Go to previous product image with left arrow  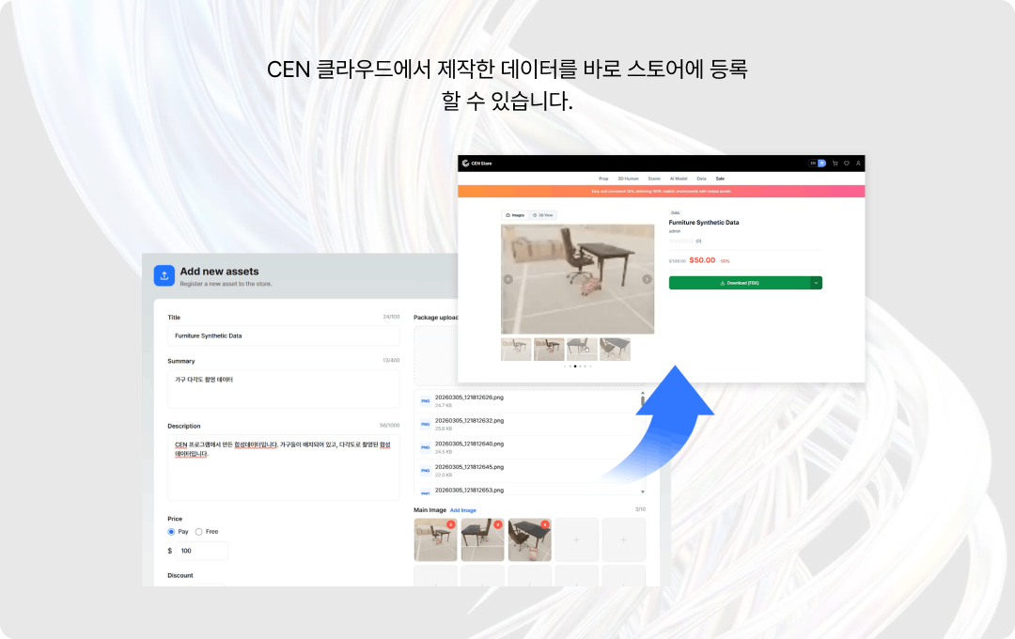coord(508,279)
